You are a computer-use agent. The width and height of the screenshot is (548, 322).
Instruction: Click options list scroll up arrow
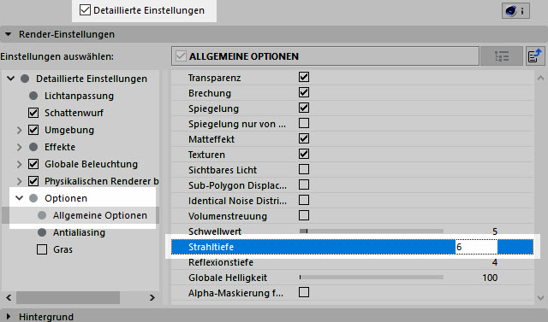[x=540, y=78]
